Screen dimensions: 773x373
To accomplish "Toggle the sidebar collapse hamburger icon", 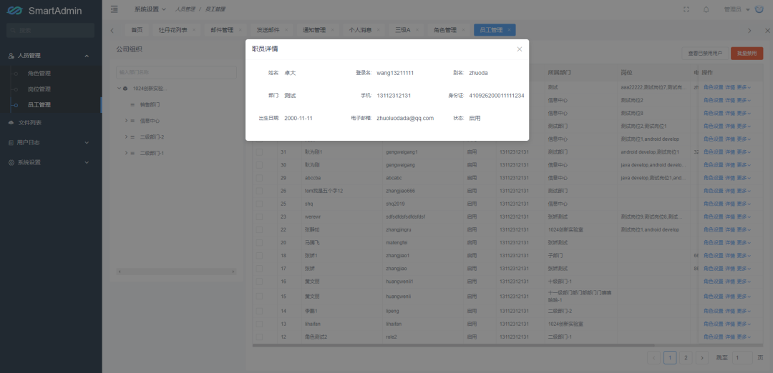I will 115,9.
